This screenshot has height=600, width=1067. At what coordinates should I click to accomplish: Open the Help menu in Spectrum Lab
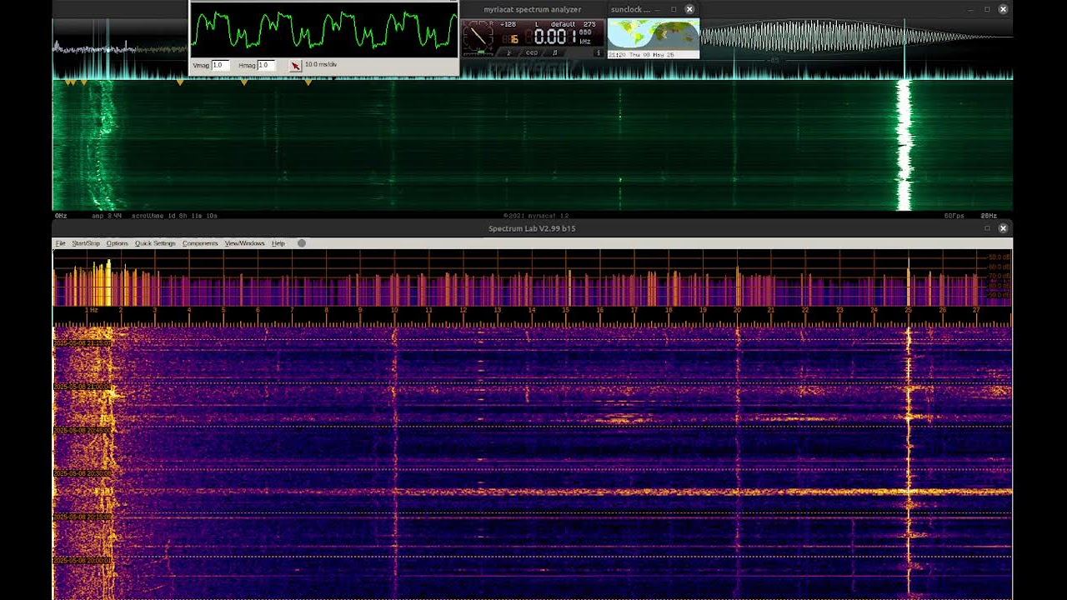(x=278, y=243)
